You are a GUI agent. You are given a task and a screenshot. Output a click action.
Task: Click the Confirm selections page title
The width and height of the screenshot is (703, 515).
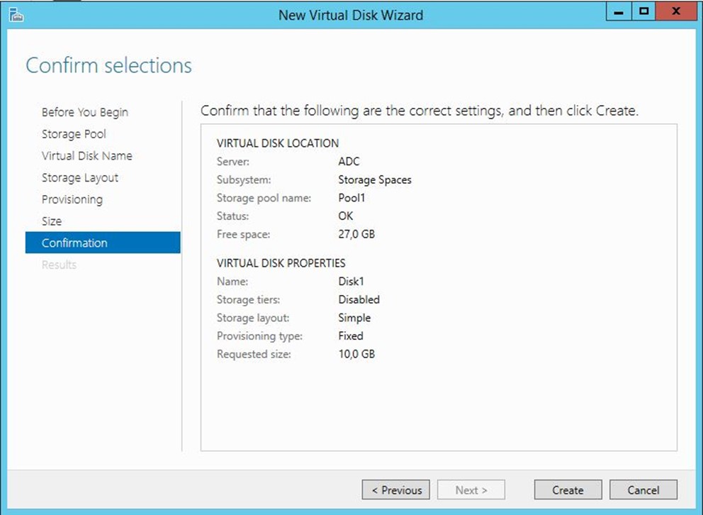tap(108, 65)
